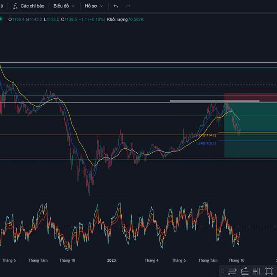Open the vertical sliders settings icon
The height and width of the screenshot is (277, 277).
click(x=257, y=271)
